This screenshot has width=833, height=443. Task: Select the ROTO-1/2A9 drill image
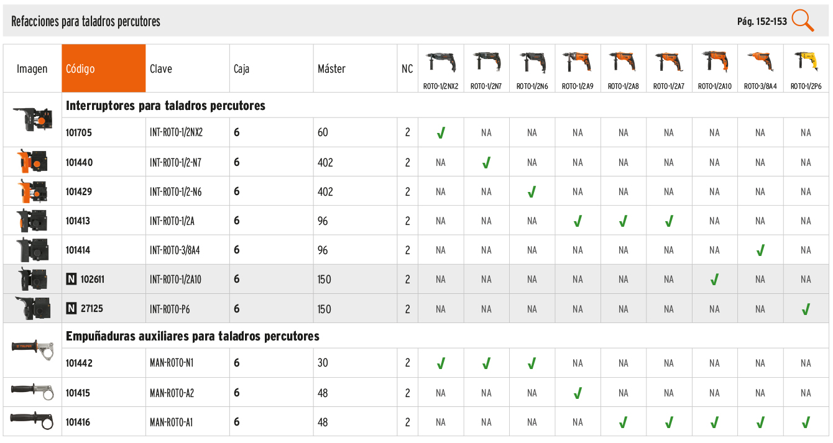[578, 63]
